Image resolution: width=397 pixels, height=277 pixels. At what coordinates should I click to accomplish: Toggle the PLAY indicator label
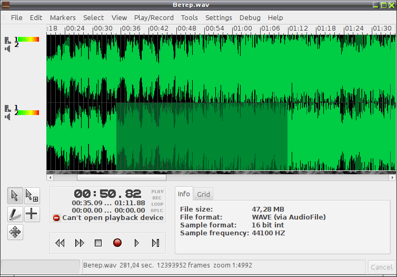[x=157, y=192]
